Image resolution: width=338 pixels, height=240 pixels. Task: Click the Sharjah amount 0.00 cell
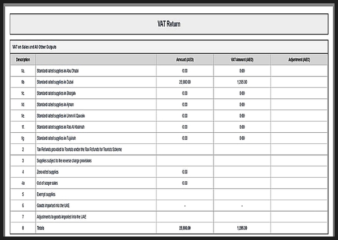pyautogui.click(x=185, y=93)
